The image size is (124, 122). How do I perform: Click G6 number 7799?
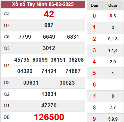25,37
